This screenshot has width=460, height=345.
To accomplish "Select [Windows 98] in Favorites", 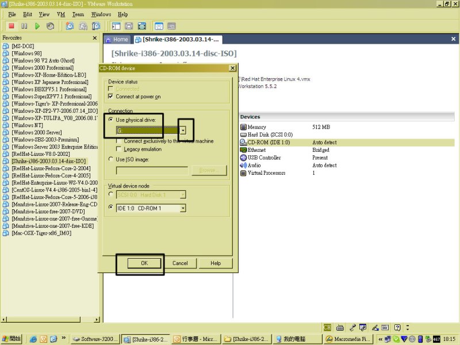I will [26, 53].
